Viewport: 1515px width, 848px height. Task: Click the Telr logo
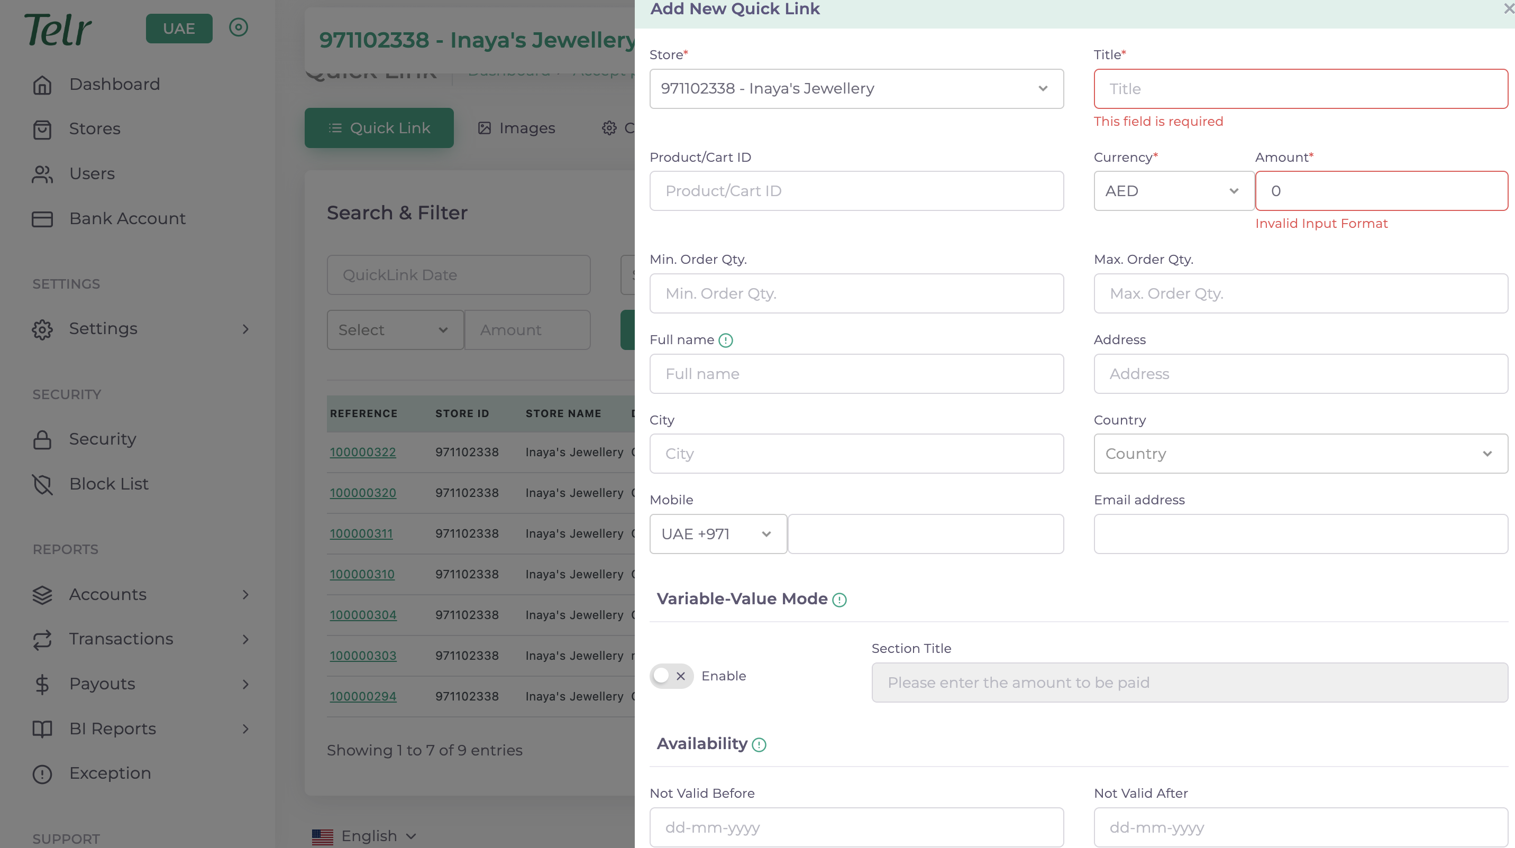[58, 30]
